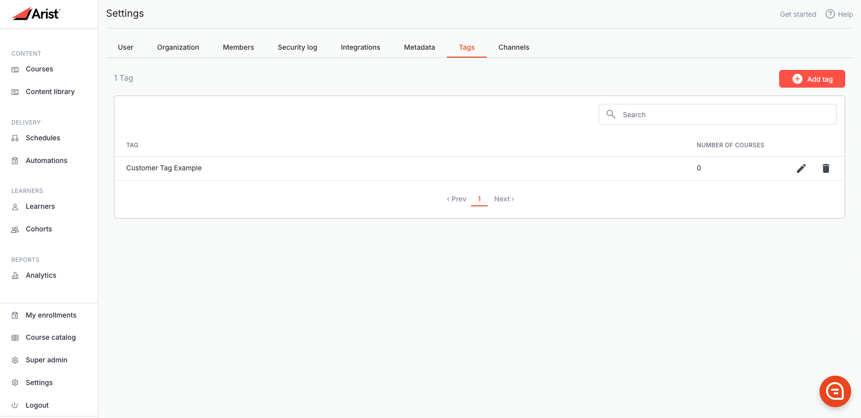
Task: Click the course count value 0
Action: [699, 168]
